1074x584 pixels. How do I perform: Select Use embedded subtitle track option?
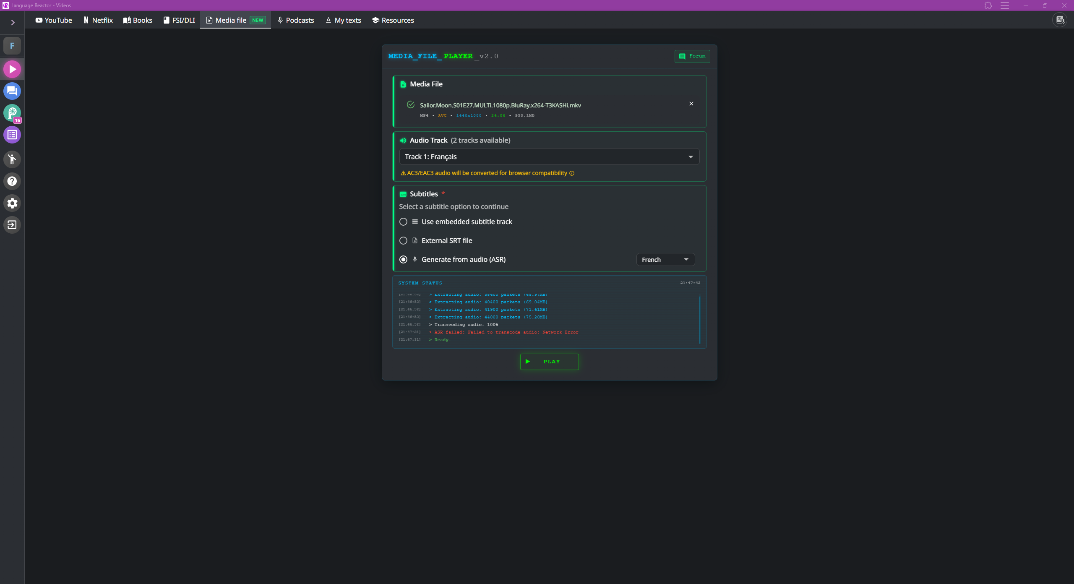point(403,222)
